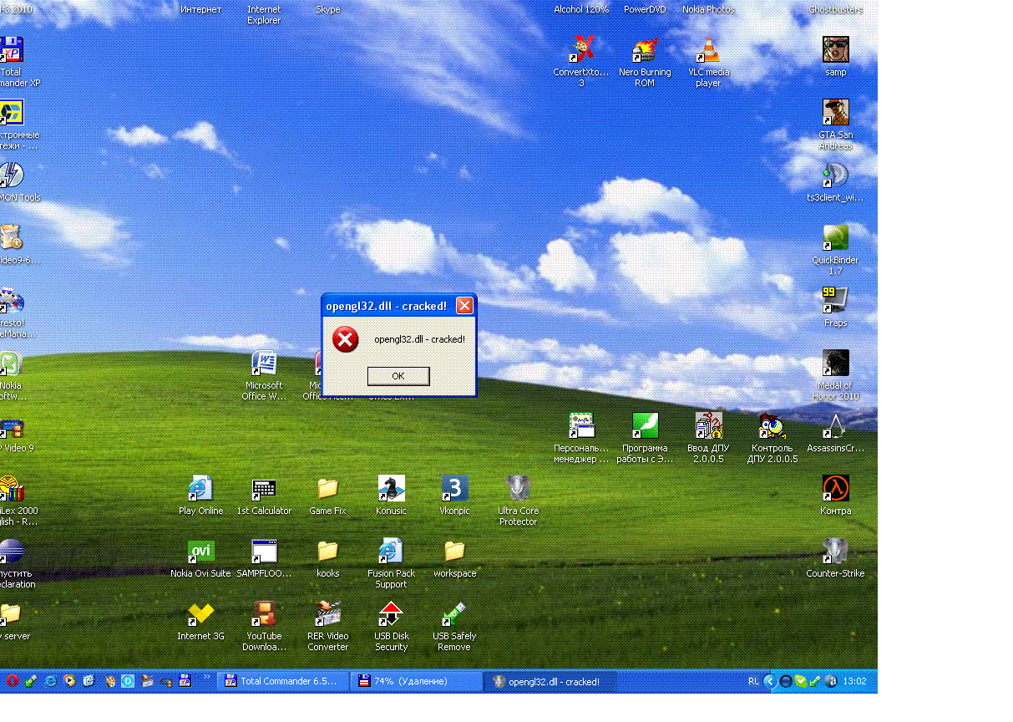Image resolution: width=1013 pixels, height=722 pixels.
Task: Select QuickBinder 1.7 desktop icon
Action: click(835, 251)
